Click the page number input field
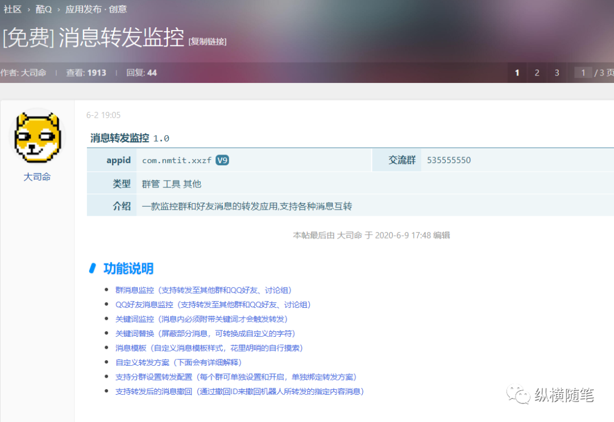Image resolution: width=614 pixels, height=422 pixels. click(583, 73)
